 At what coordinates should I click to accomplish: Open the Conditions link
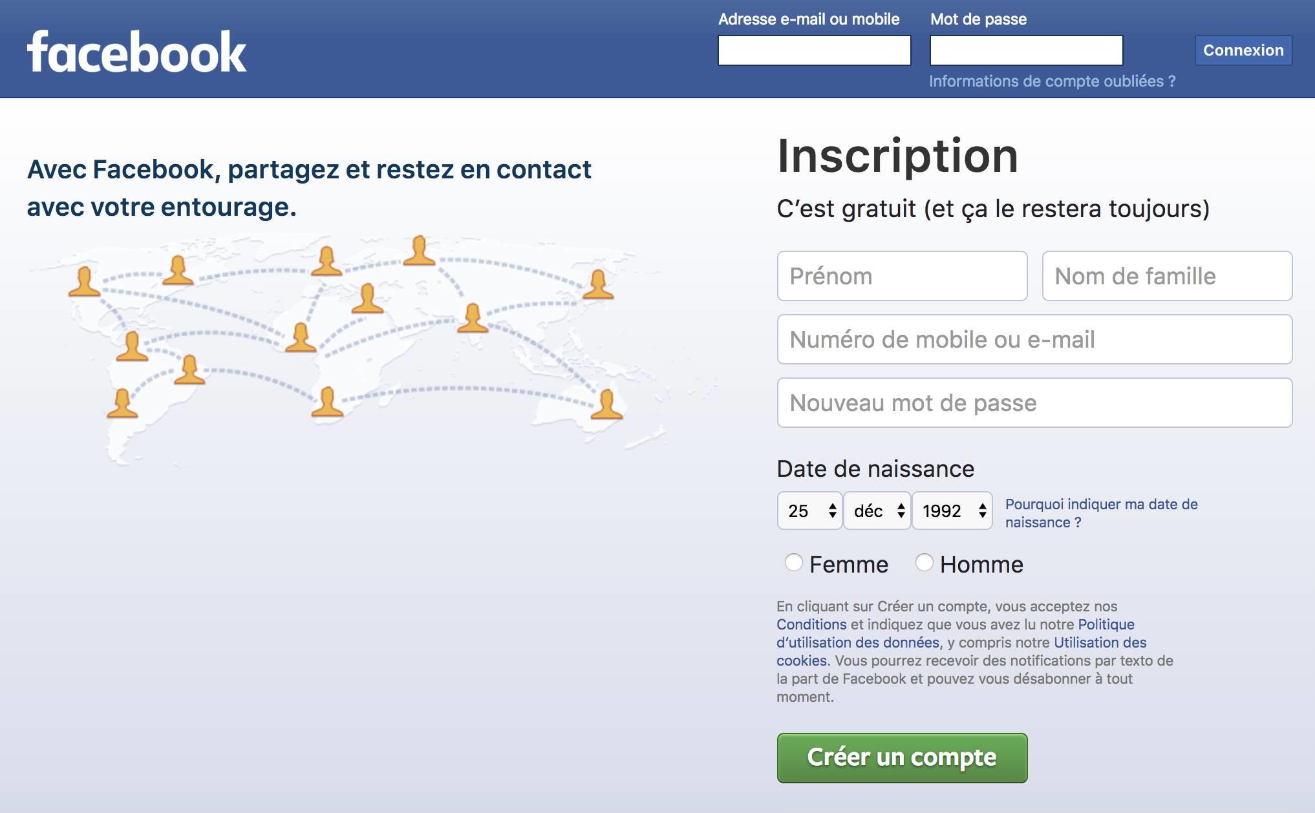[811, 624]
